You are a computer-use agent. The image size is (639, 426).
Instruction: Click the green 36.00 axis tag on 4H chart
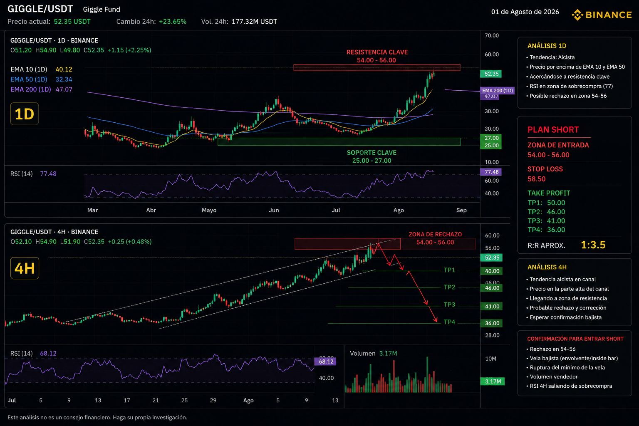click(491, 323)
